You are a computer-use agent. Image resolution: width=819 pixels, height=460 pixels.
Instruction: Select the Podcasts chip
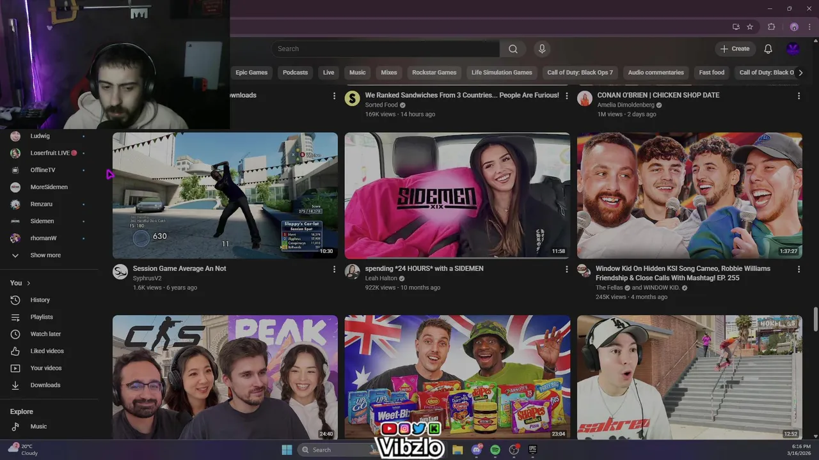point(296,73)
